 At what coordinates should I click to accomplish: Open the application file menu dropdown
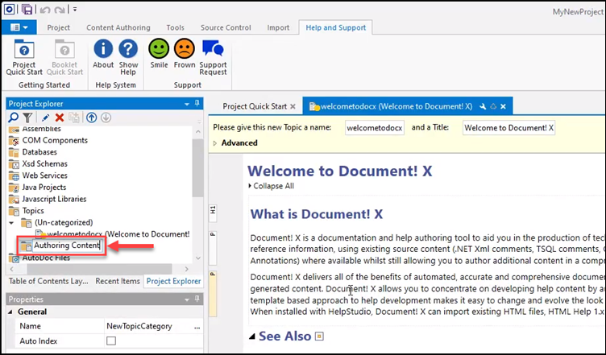19,27
